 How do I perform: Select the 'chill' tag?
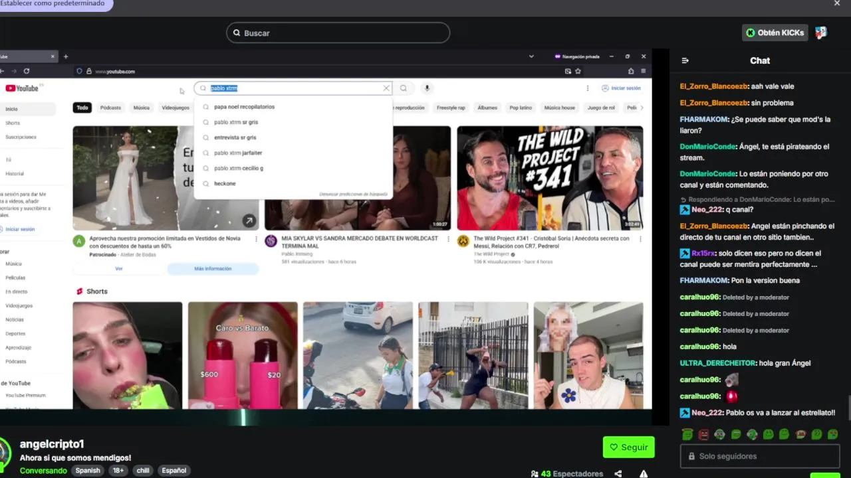pos(143,470)
